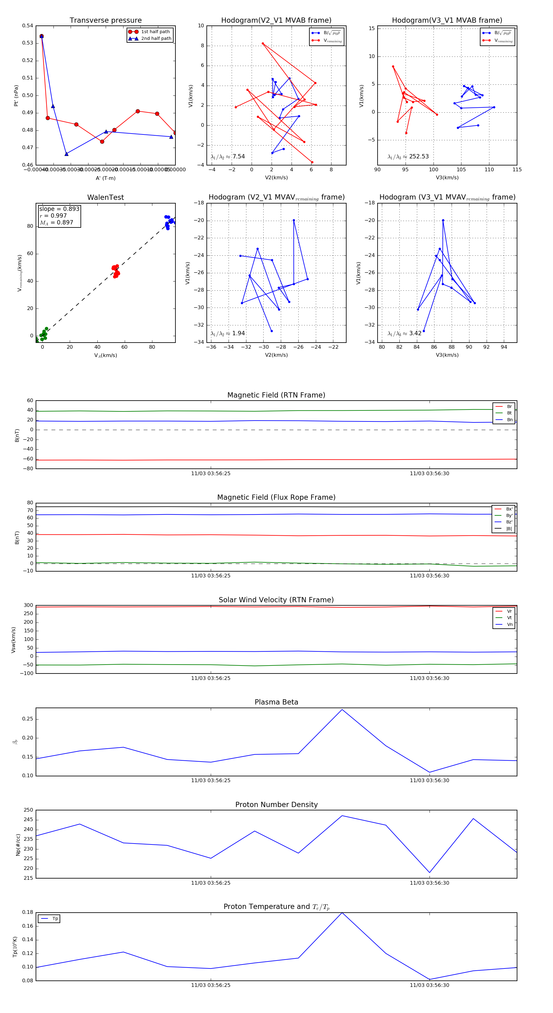
Task: Click the 'Vt' legend entry
Action: [x=504, y=618]
